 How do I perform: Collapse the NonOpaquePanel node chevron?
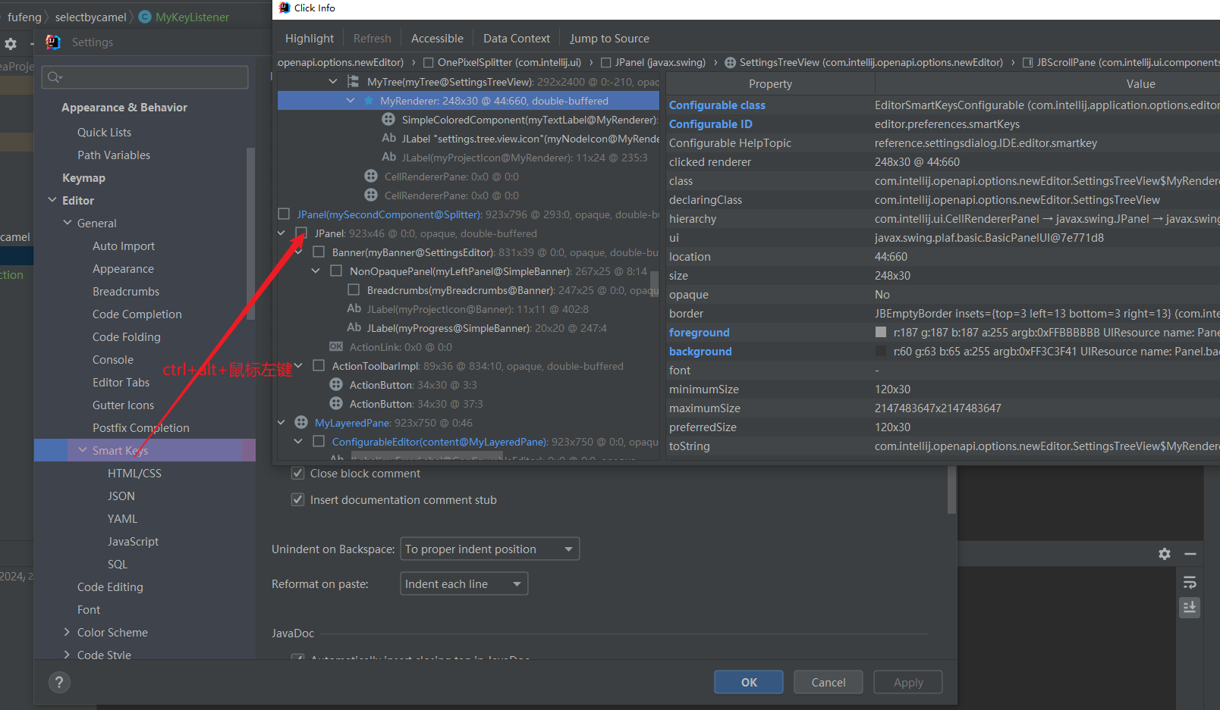[316, 271]
